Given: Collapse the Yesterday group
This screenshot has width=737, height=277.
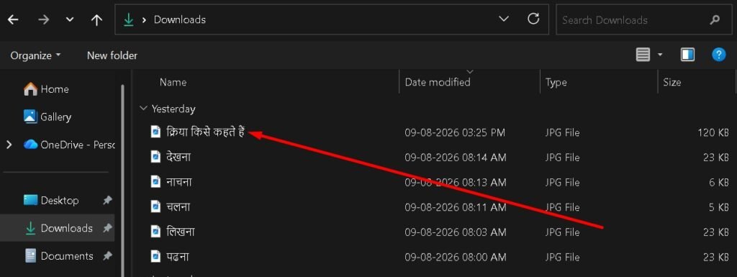Looking at the screenshot, I should [143, 109].
